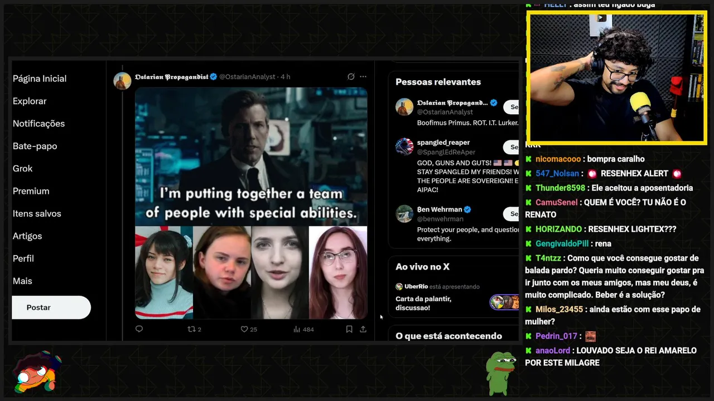Click username T4ntzz in chat
714x401 pixels.
click(549, 258)
